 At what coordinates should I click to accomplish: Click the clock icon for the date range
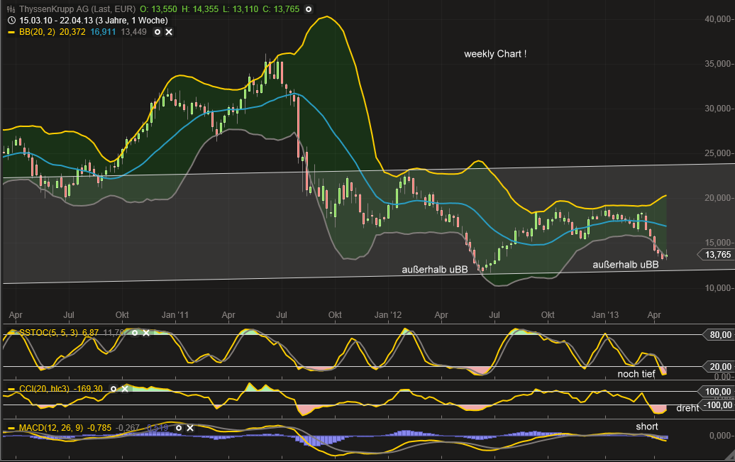tap(11, 20)
